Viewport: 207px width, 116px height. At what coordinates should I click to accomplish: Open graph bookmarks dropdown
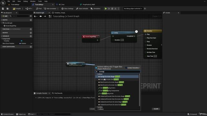36,16
